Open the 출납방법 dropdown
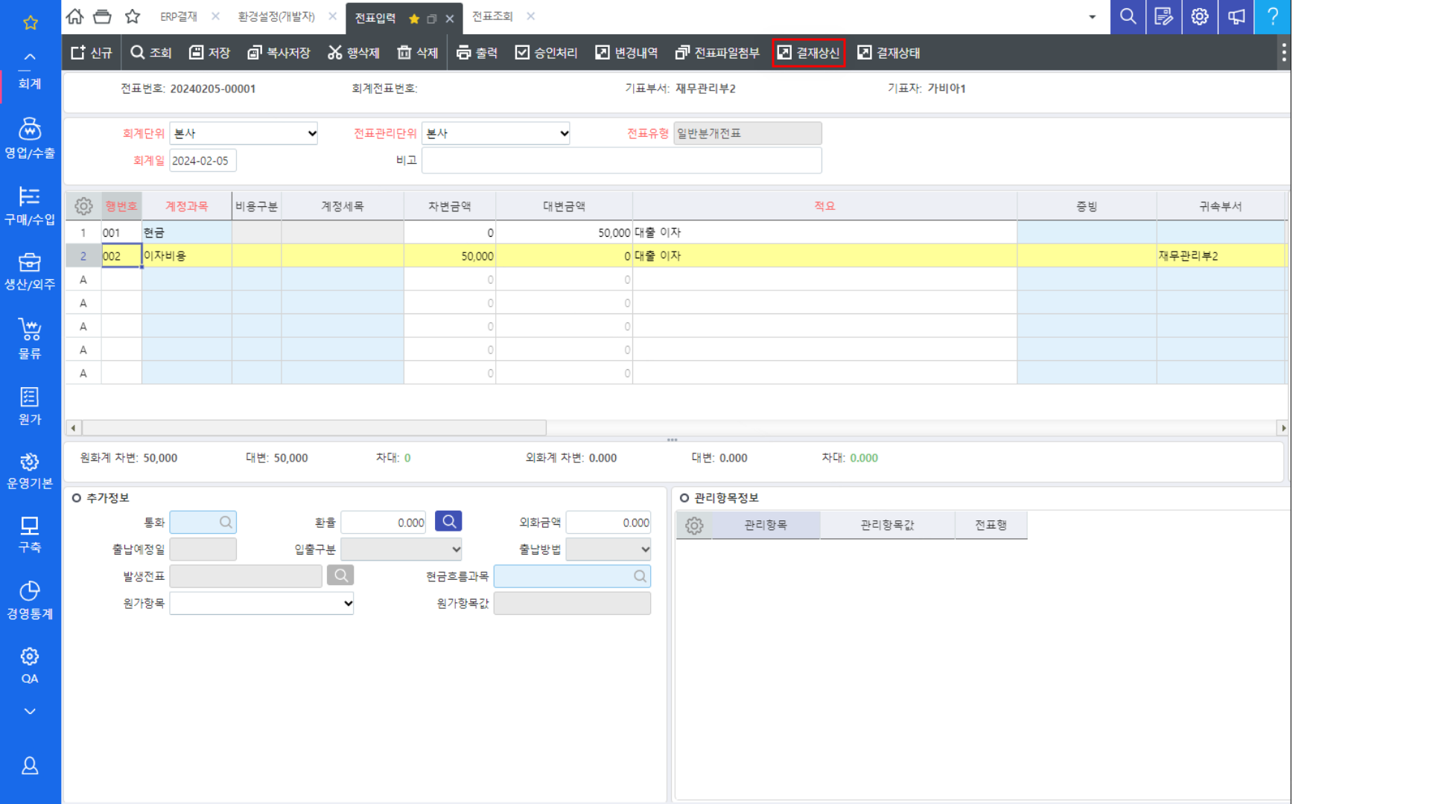Viewport: 1430px width, 804px height. (608, 549)
